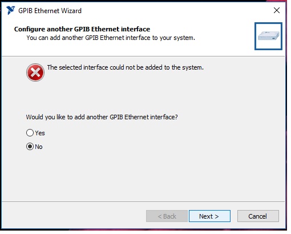This screenshot has height=234, width=291.
Task: Click the "Would you like to add another" question
Action: [102, 117]
